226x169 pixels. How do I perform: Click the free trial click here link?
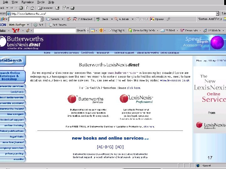[149, 127]
